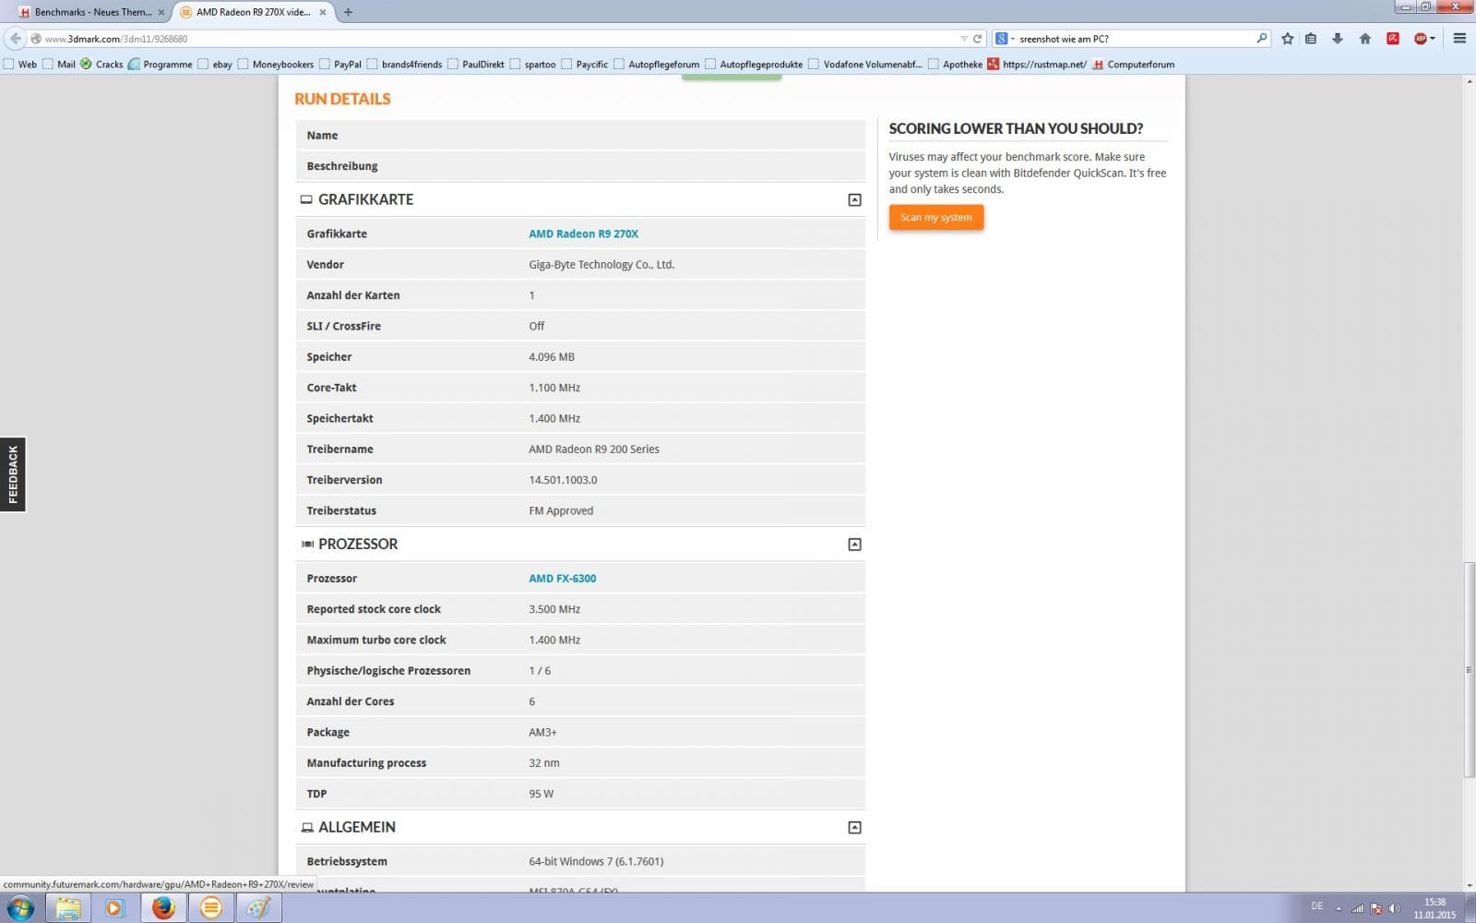Click the Adblock Plus stop-sign icon

click(x=1421, y=39)
